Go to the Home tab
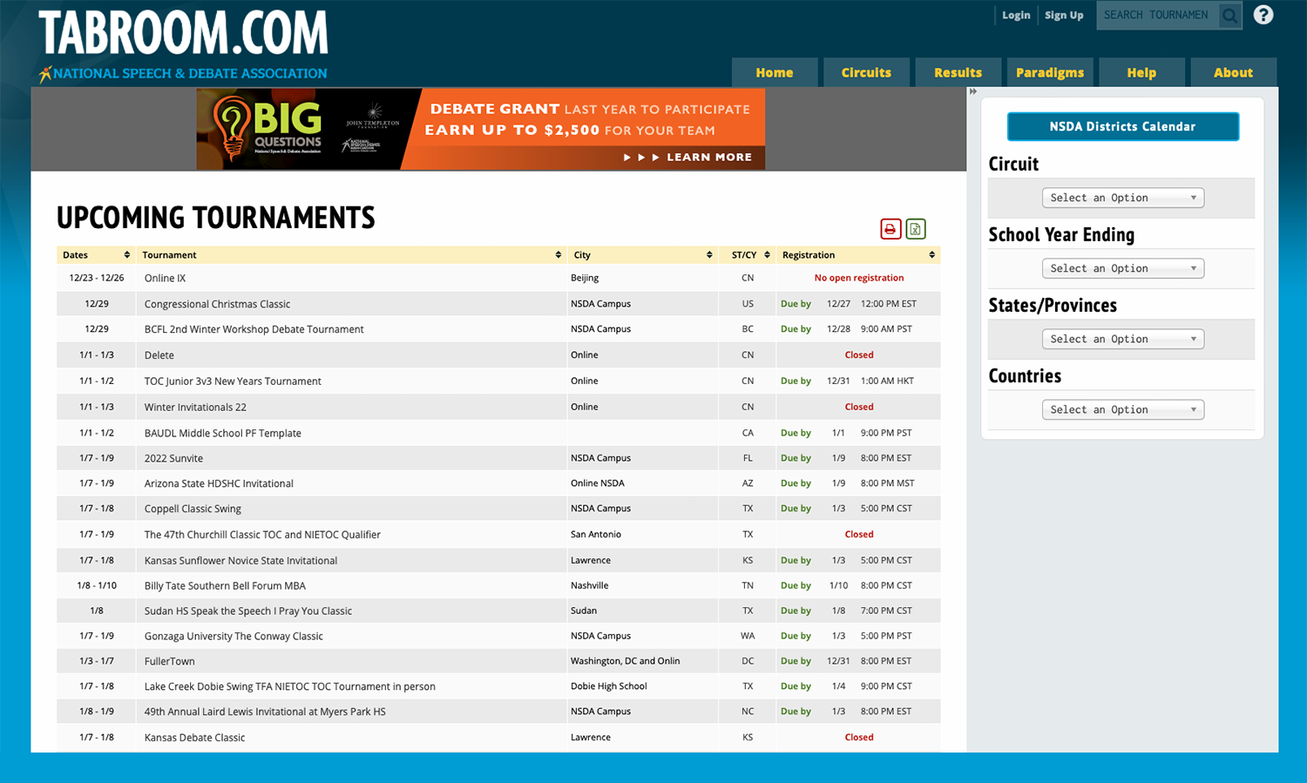The image size is (1307, 783). [775, 72]
